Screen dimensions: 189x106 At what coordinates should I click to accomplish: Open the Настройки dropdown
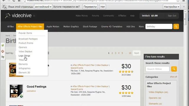click(171, 7)
